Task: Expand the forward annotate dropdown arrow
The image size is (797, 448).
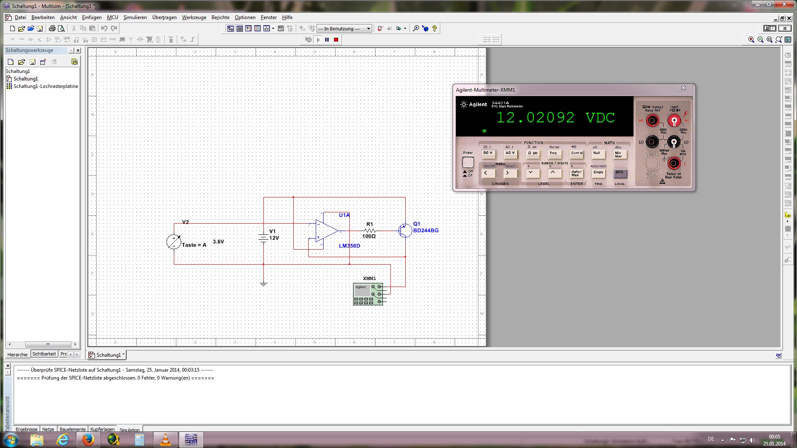Action: [405, 29]
